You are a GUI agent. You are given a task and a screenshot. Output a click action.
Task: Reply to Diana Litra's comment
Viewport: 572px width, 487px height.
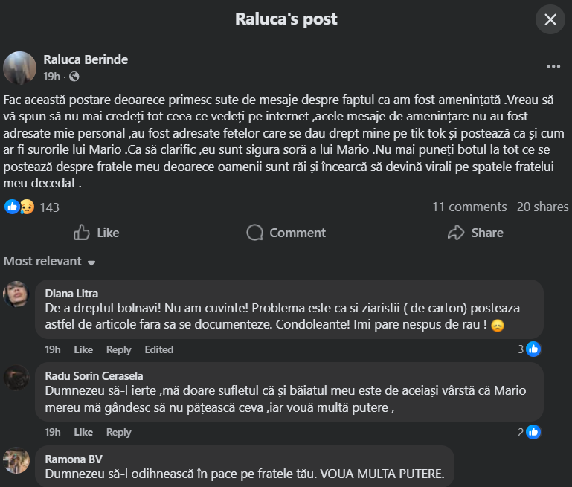pos(118,349)
